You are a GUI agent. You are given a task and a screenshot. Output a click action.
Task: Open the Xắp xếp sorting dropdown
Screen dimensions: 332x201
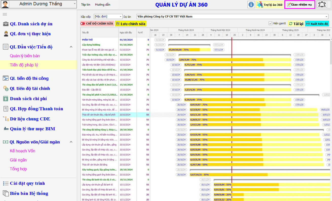click(x=108, y=16)
